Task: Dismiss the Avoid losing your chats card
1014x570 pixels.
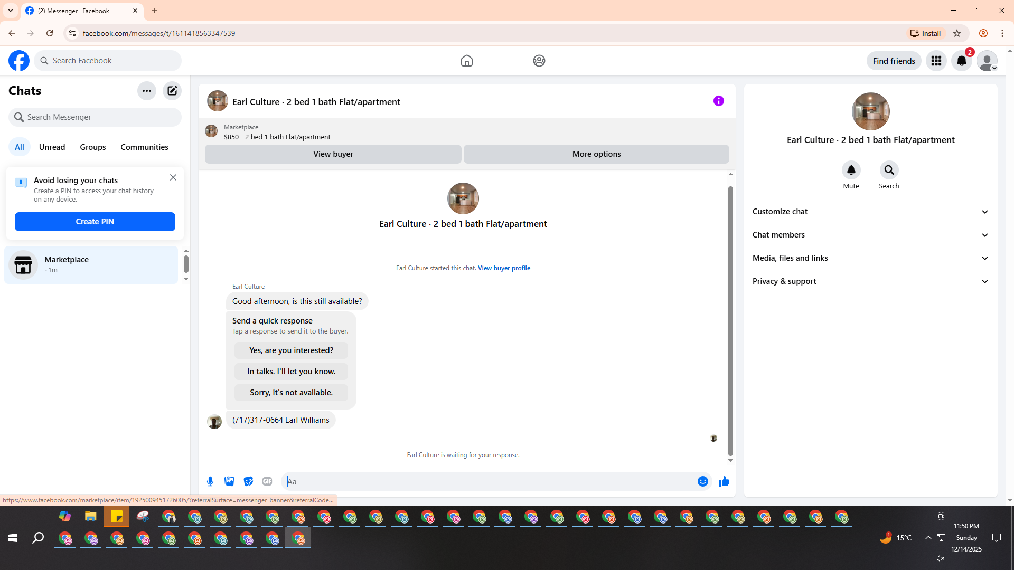Action: tap(173, 177)
